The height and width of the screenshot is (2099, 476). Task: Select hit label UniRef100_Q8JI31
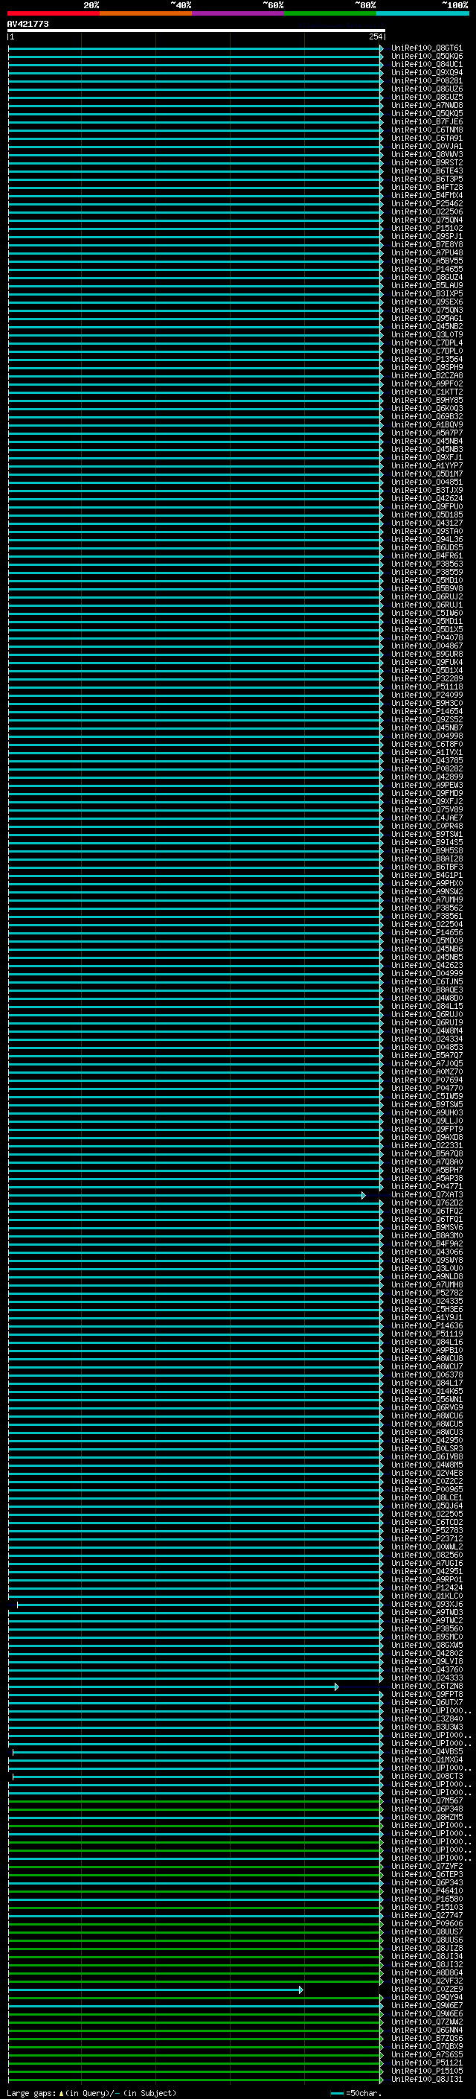(426, 2079)
